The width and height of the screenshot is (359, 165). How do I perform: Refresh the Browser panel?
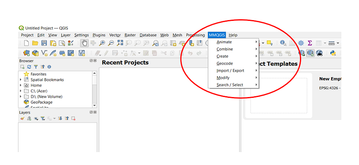coord(29,67)
